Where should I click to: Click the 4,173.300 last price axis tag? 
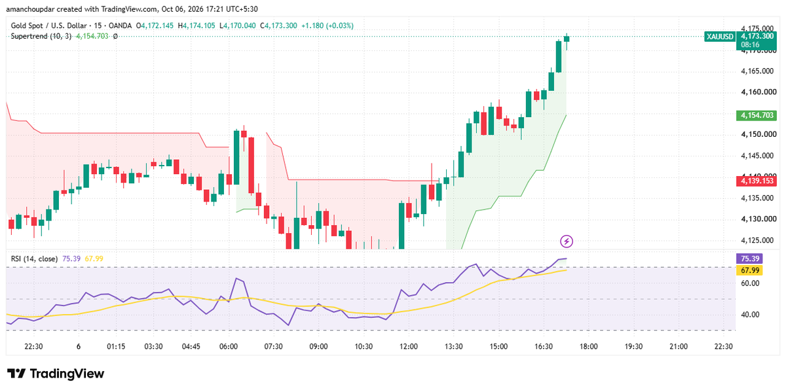tap(757, 37)
